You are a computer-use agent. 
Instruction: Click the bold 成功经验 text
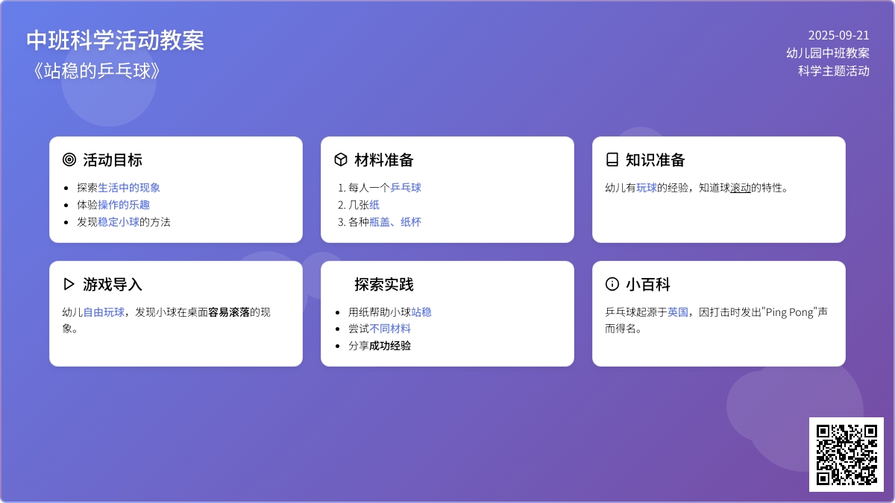390,346
